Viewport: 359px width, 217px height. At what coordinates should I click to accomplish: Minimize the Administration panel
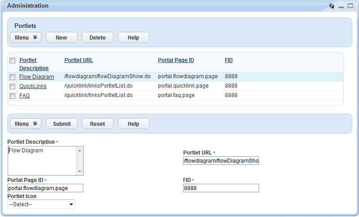(341, 6)
